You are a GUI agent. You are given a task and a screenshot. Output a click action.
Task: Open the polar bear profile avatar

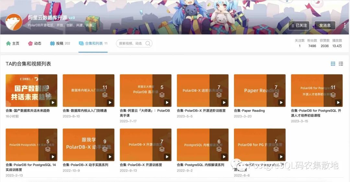(14, 22)
